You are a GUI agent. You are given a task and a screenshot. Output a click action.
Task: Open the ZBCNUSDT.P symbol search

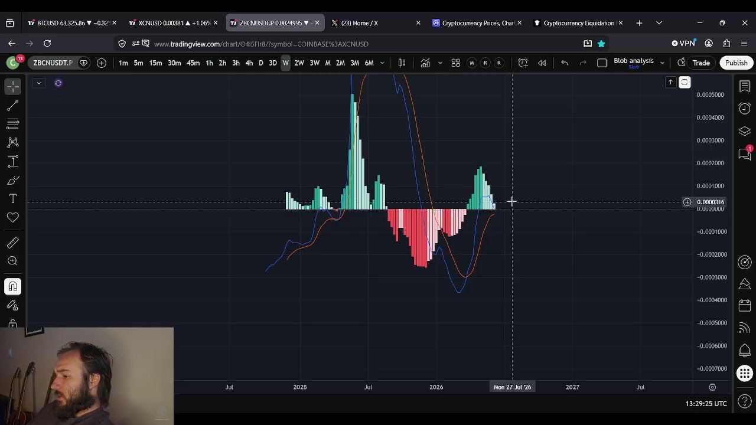[53, 63]
